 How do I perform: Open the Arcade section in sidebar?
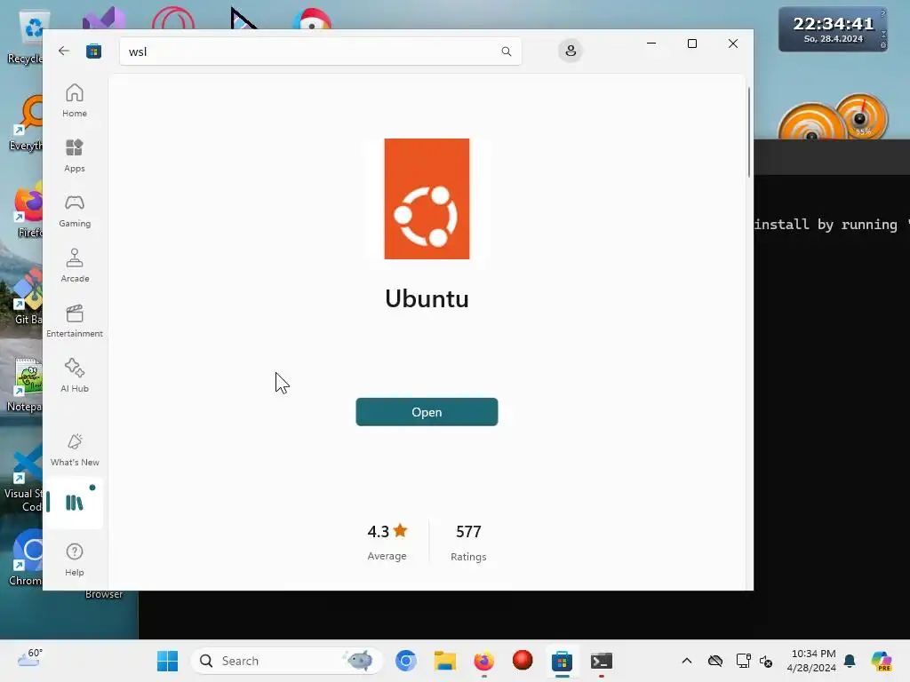pyautogui.click(x=75, y=266)
